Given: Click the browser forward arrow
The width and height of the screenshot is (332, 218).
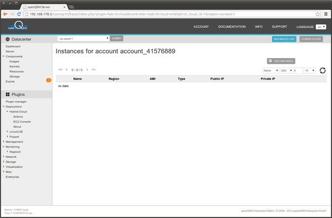Looking at the screenshot, I should [12, 14].
